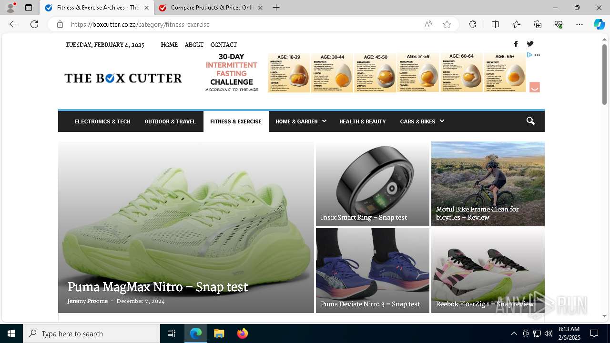Open Windows Start menu
Image resolution: width=610 pixels, height=343 pixels.
click(x=11, y=333)
